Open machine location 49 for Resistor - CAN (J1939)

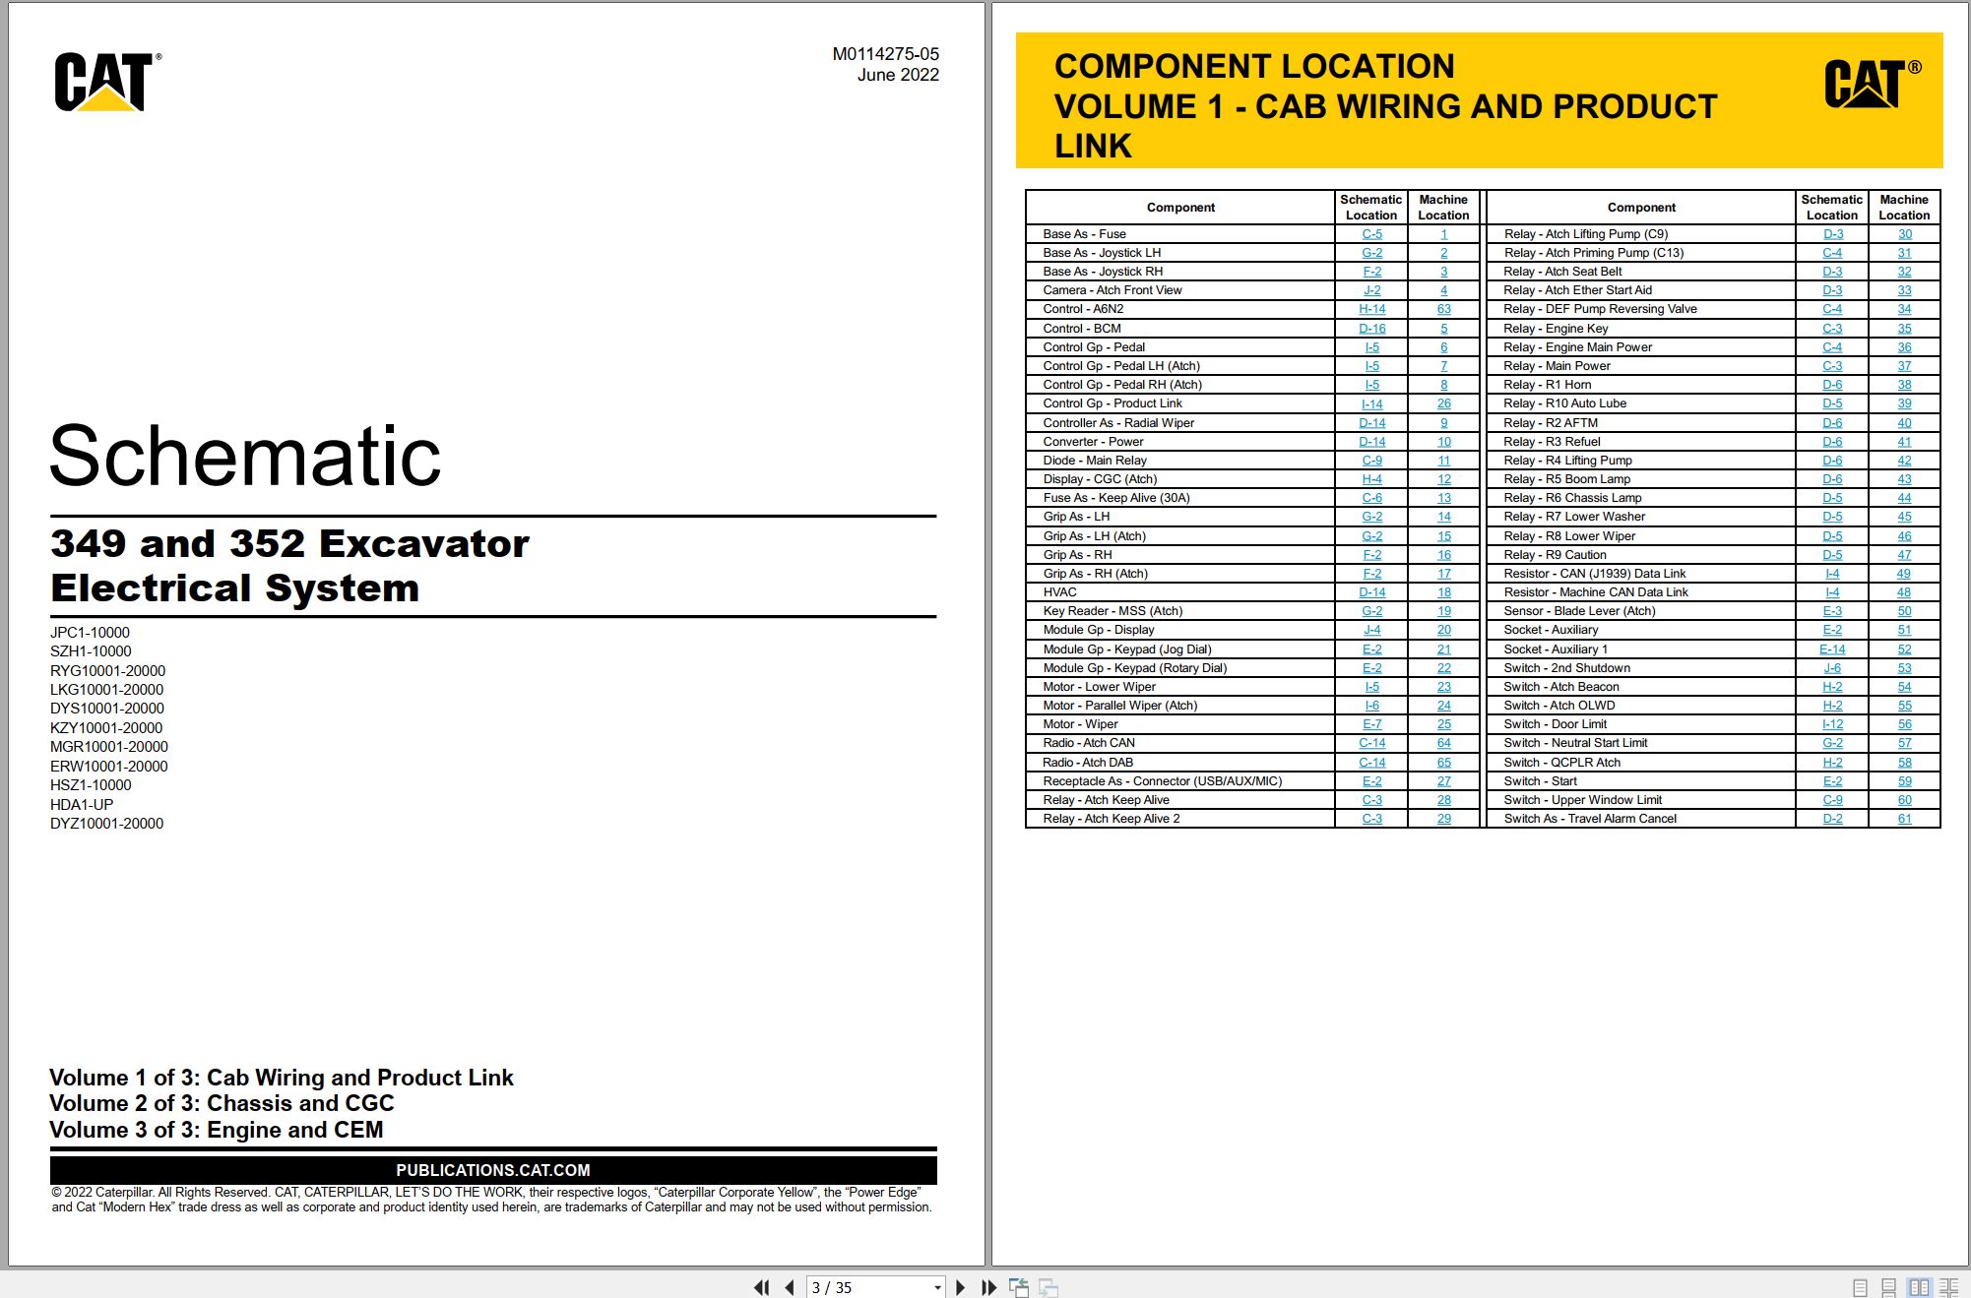(x=1904, y=574)
